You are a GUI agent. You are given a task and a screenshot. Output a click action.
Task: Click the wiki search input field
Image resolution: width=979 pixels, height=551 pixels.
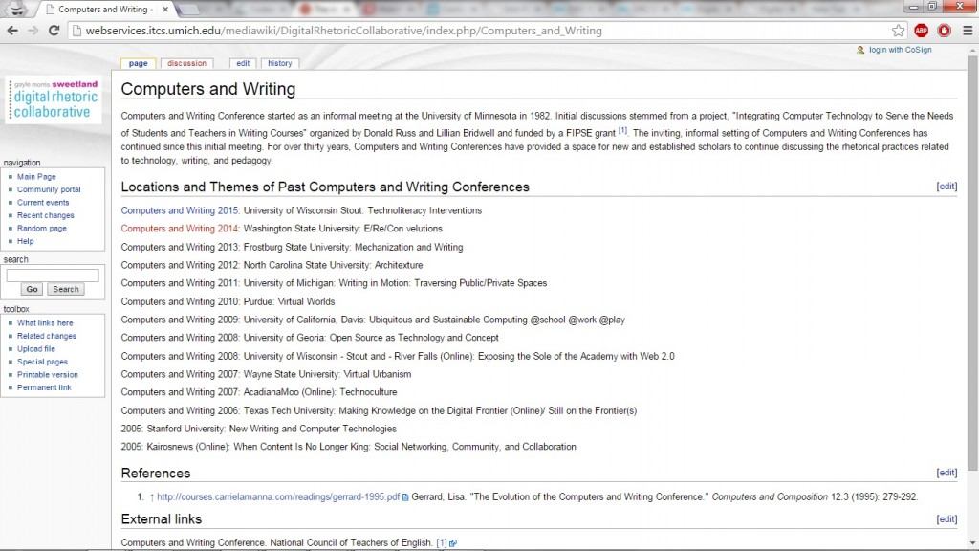click(53, 275)
